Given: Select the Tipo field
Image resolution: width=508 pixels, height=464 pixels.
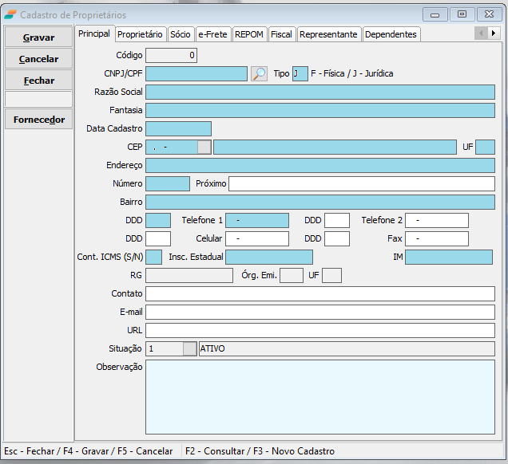Looking at the screenshot, I should point(300,73).
